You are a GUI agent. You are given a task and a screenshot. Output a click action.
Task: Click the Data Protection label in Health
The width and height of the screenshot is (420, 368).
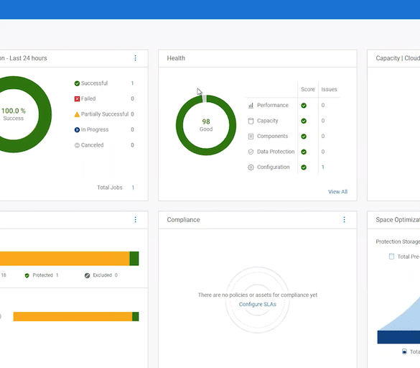(276, 152)
